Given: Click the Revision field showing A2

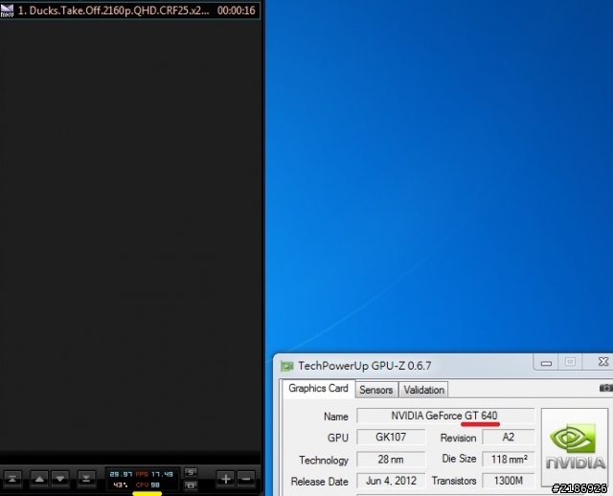Looking at the screenshot, I should click(x=509, y=437).
